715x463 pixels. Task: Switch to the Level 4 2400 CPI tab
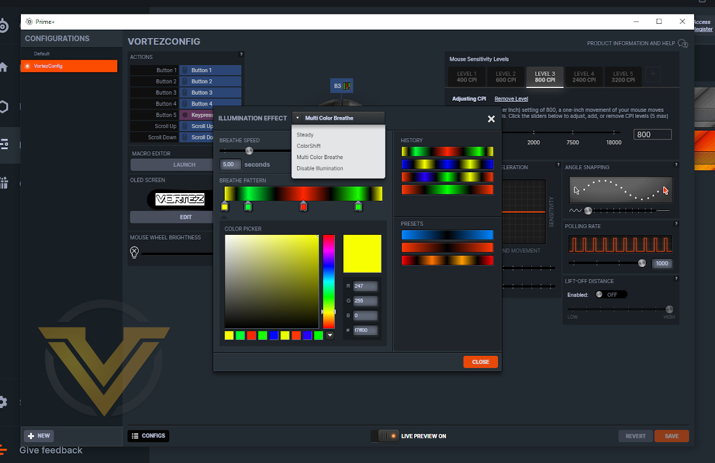point(584,77)
